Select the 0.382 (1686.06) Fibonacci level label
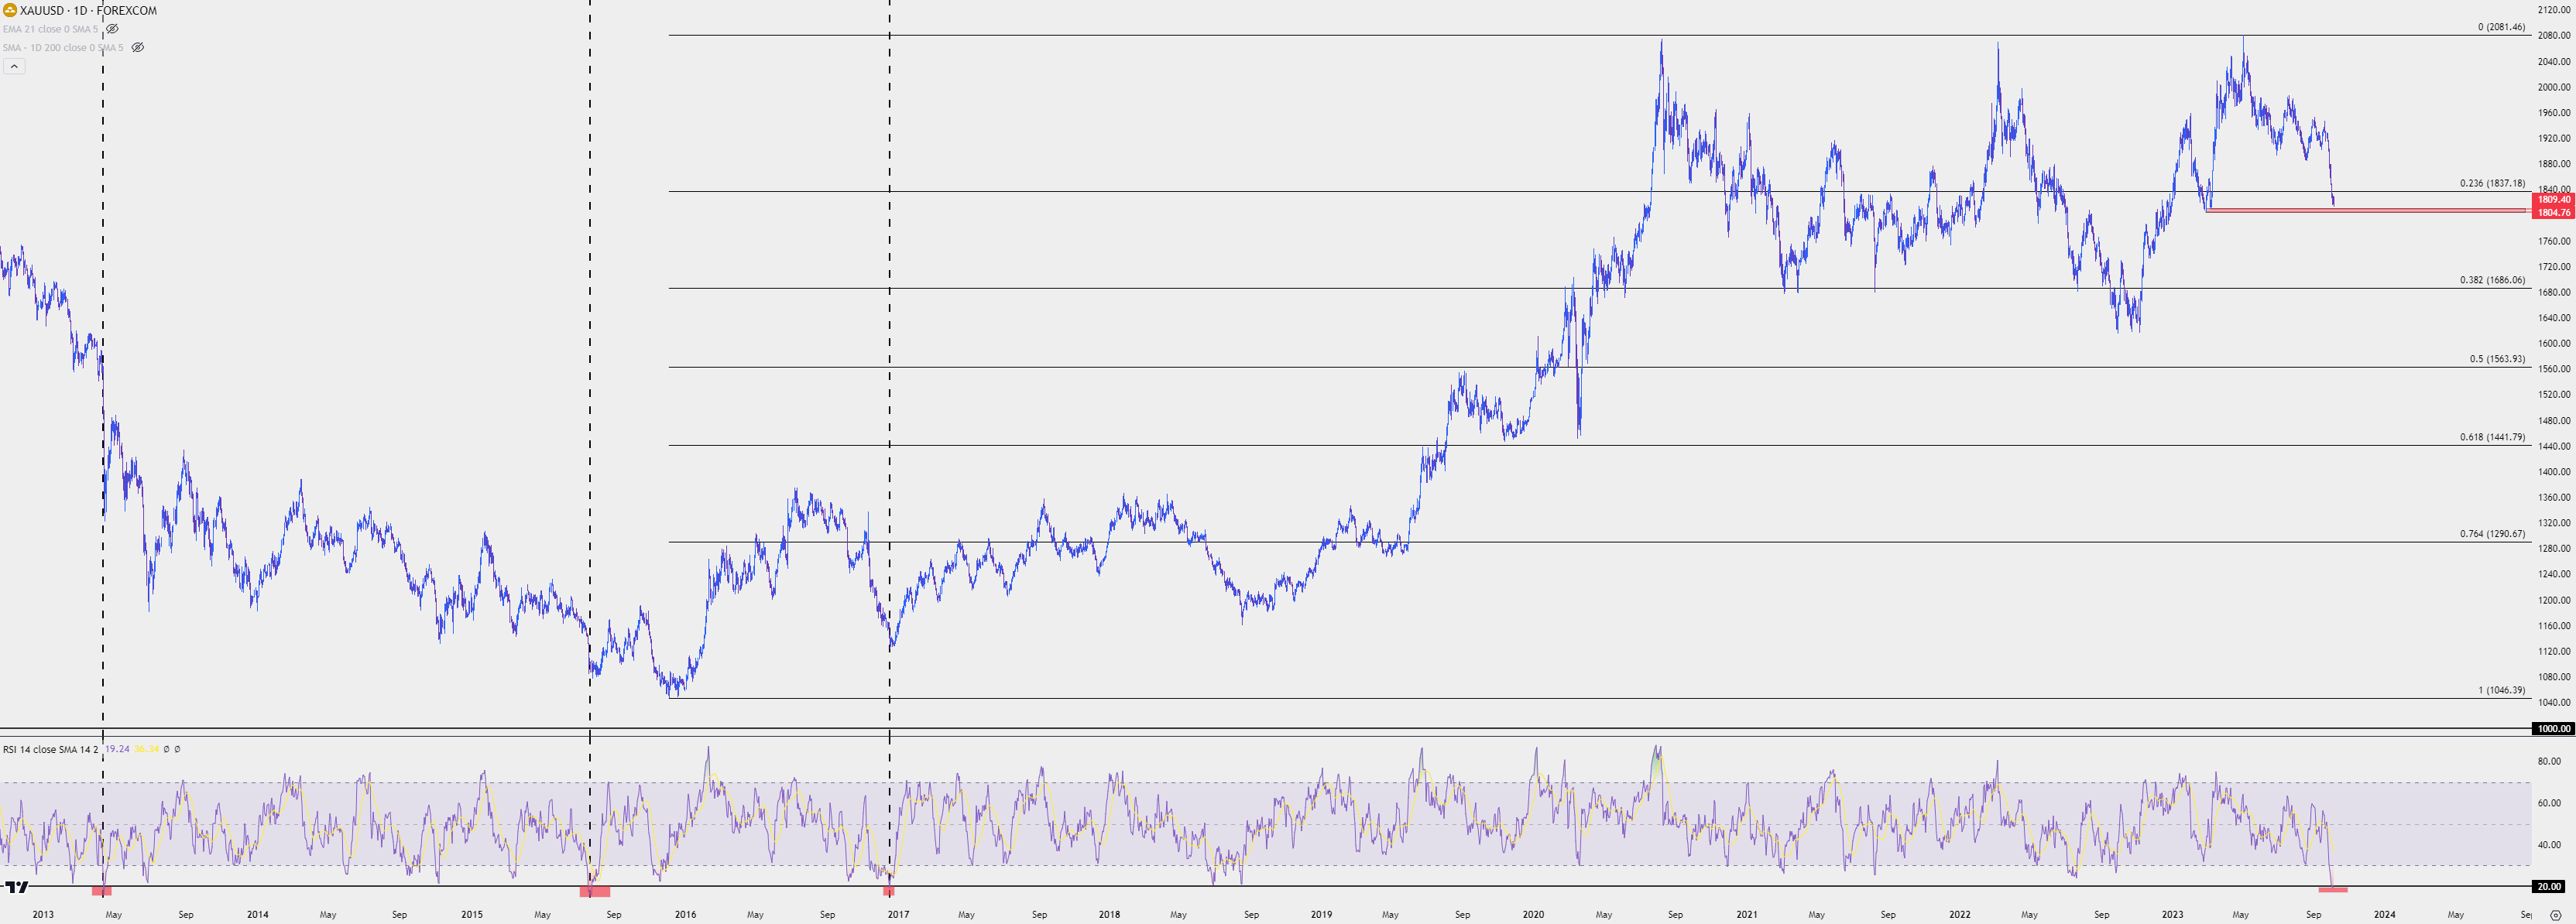2576x924 pixels. (2492, 280)
